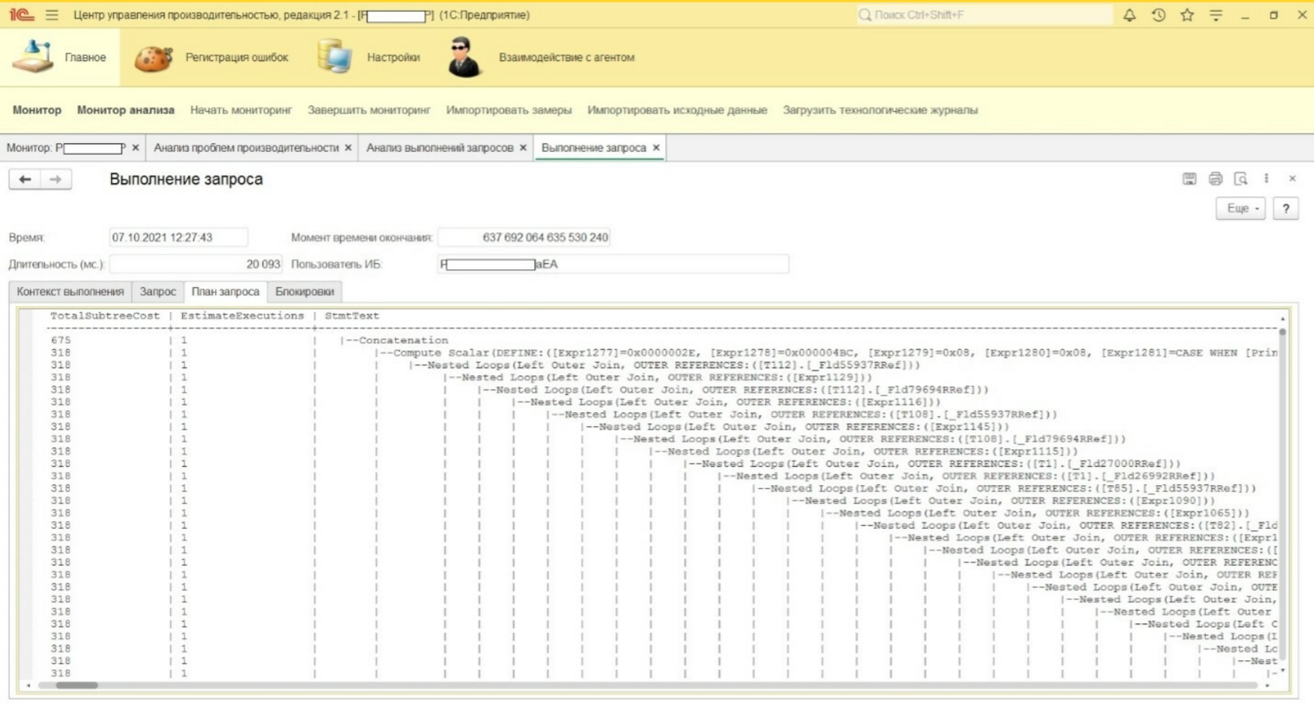Open the notifications bell icon
The width and height of the screenshot is (1314, 704).
(x=1129, y=15)
